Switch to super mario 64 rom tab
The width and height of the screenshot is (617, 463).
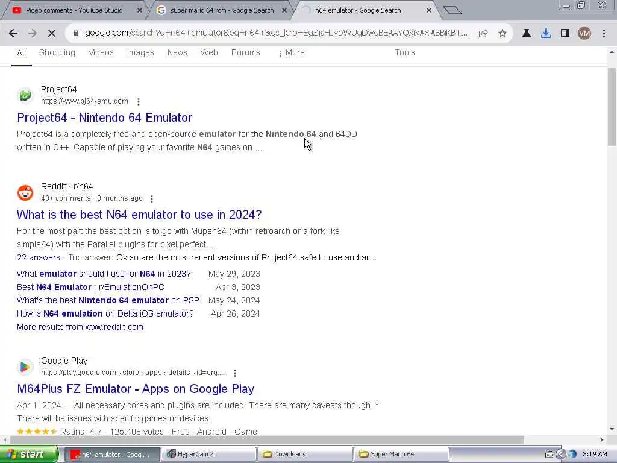pos(222,11)
